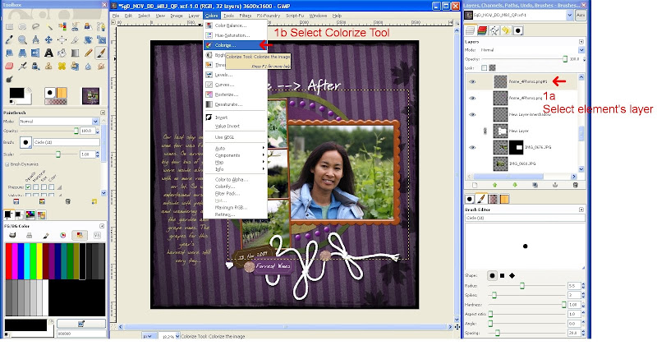The width and height of the screenshot is (657, 350).
Task: Click the IMG_0676.JPG layer mask thumbnail
Action: (517, 148)
